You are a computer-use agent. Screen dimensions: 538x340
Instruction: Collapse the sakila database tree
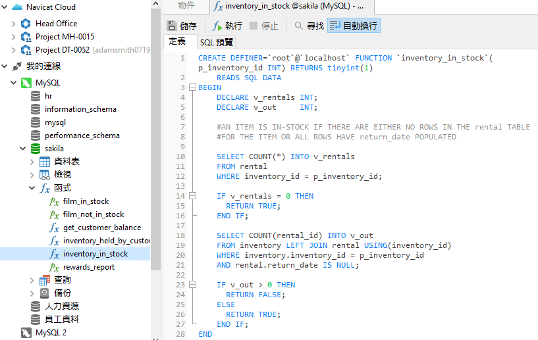tap(22, 149)
